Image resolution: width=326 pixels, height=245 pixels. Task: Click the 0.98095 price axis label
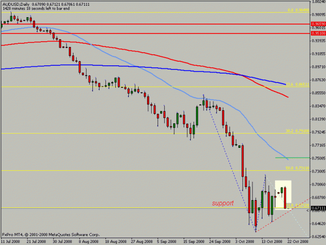(x=319, y=15)
